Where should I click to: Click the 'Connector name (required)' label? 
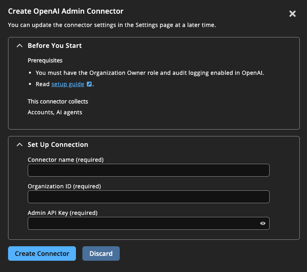(65, 160)
